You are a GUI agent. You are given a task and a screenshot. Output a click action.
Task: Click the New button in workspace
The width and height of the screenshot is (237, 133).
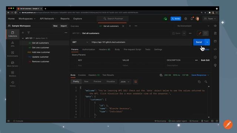(55, 26)
